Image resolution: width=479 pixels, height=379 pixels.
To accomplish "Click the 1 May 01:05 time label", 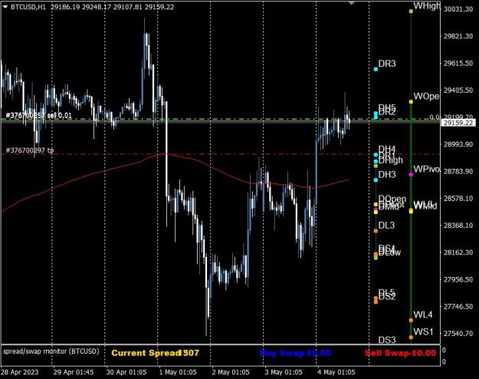I will pos(178,372).
